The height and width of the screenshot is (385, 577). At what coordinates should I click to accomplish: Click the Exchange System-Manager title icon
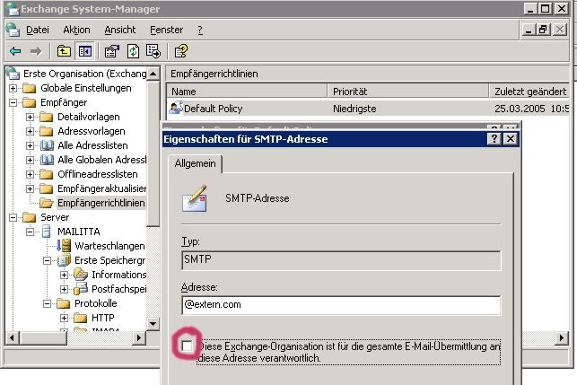pos(13,9)
